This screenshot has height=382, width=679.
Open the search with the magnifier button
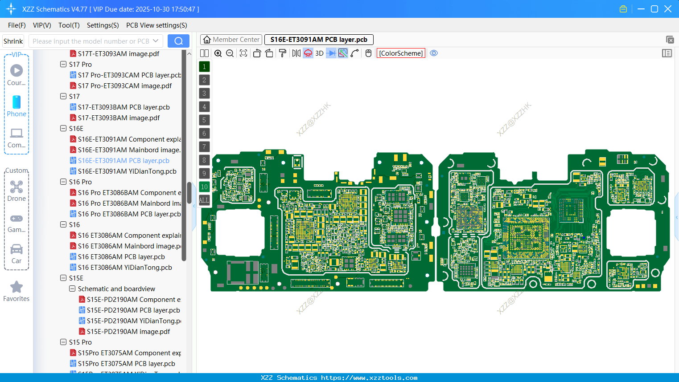tap(178, 41)
